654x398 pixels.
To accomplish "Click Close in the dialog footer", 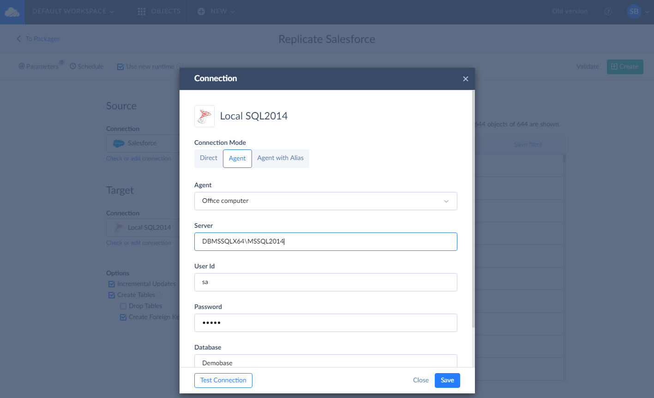I will (x=421, y=380).
